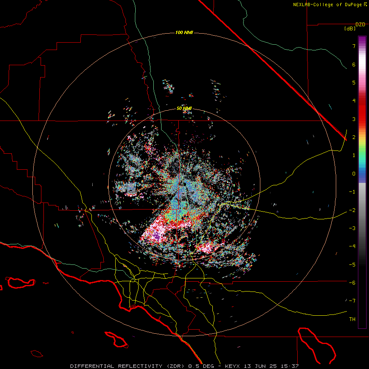
Task: Click the DZD product label
Action: 360,25
